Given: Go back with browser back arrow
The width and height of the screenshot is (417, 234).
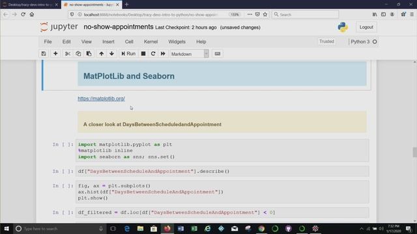Looking at the screenshot, I should pos(6,14).
